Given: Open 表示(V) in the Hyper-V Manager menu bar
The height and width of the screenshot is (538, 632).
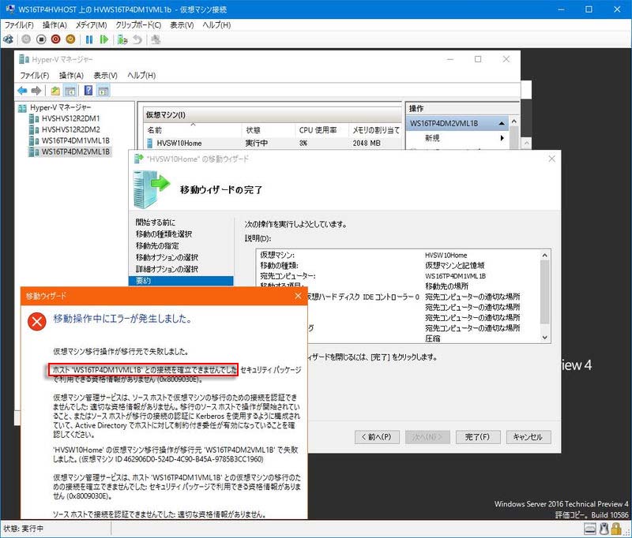Looking at the screenshot, I should (x=106, y=75).
